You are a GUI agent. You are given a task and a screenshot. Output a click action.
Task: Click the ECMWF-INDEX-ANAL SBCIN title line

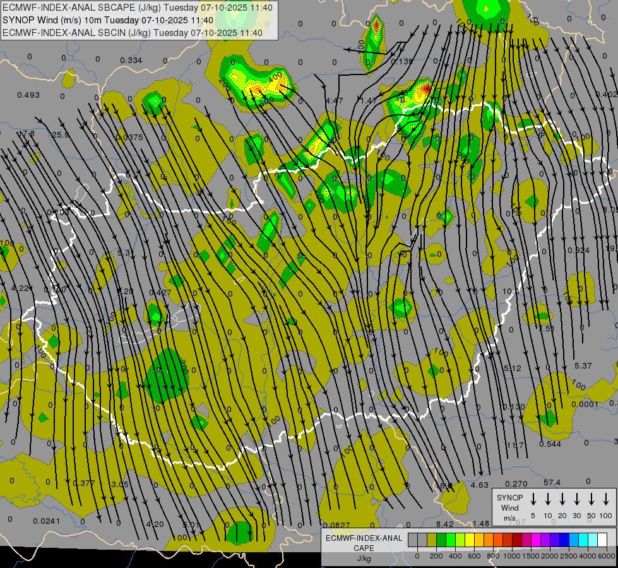click(133, 33)
